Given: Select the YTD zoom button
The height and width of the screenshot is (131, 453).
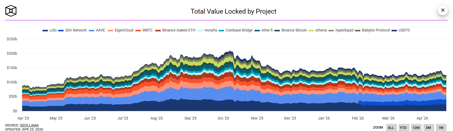Looking at the screenshot, I should tap(404, 128).
